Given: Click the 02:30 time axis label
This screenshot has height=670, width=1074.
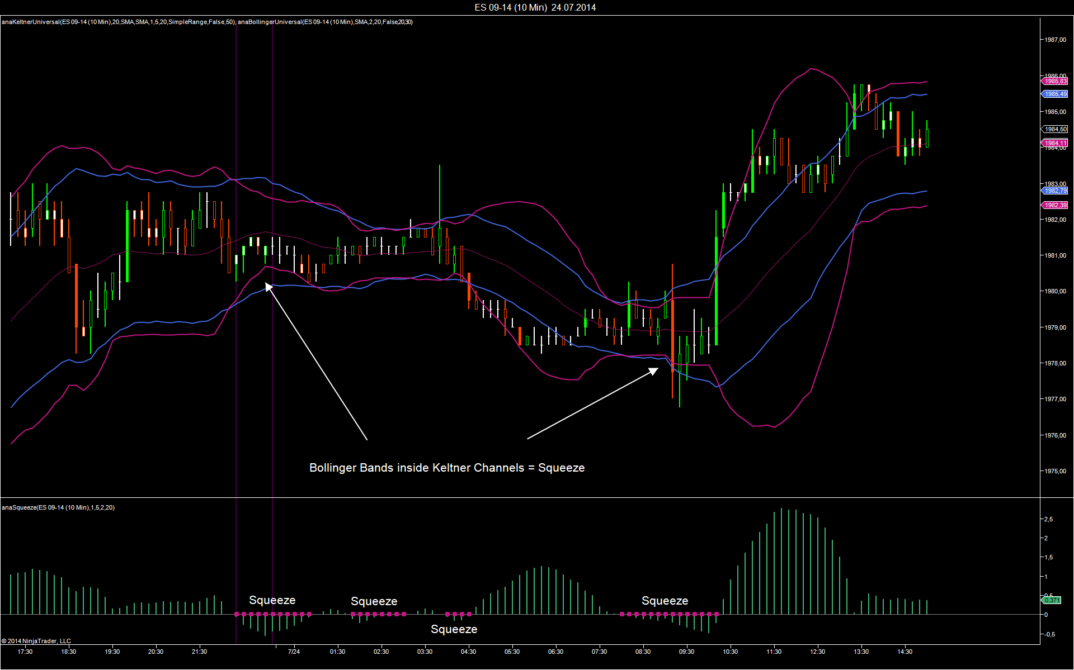Looking at the screenshot, I should coord(381,652).
